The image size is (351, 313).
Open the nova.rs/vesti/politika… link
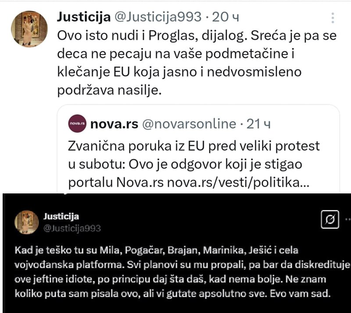238,182
